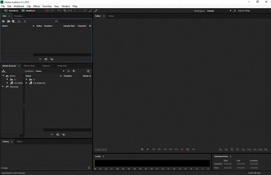Click the red Record button
Image resolution: width=271 pixels, height=175 pixels.
pos(182,149)
